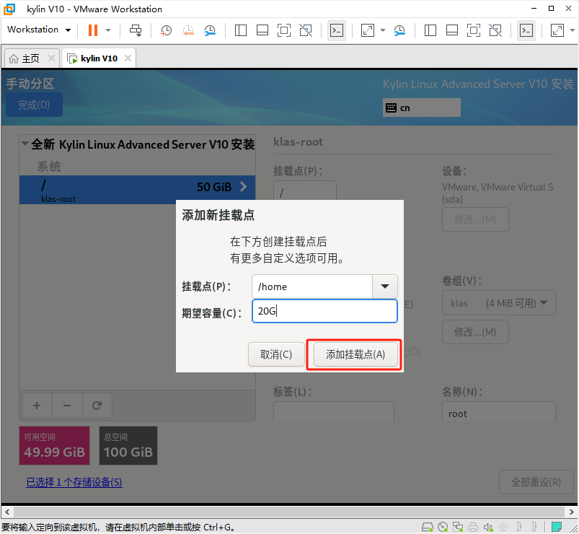Open the klas volume group dropdown
The image size is (579, 534).
tap(499, 303)
